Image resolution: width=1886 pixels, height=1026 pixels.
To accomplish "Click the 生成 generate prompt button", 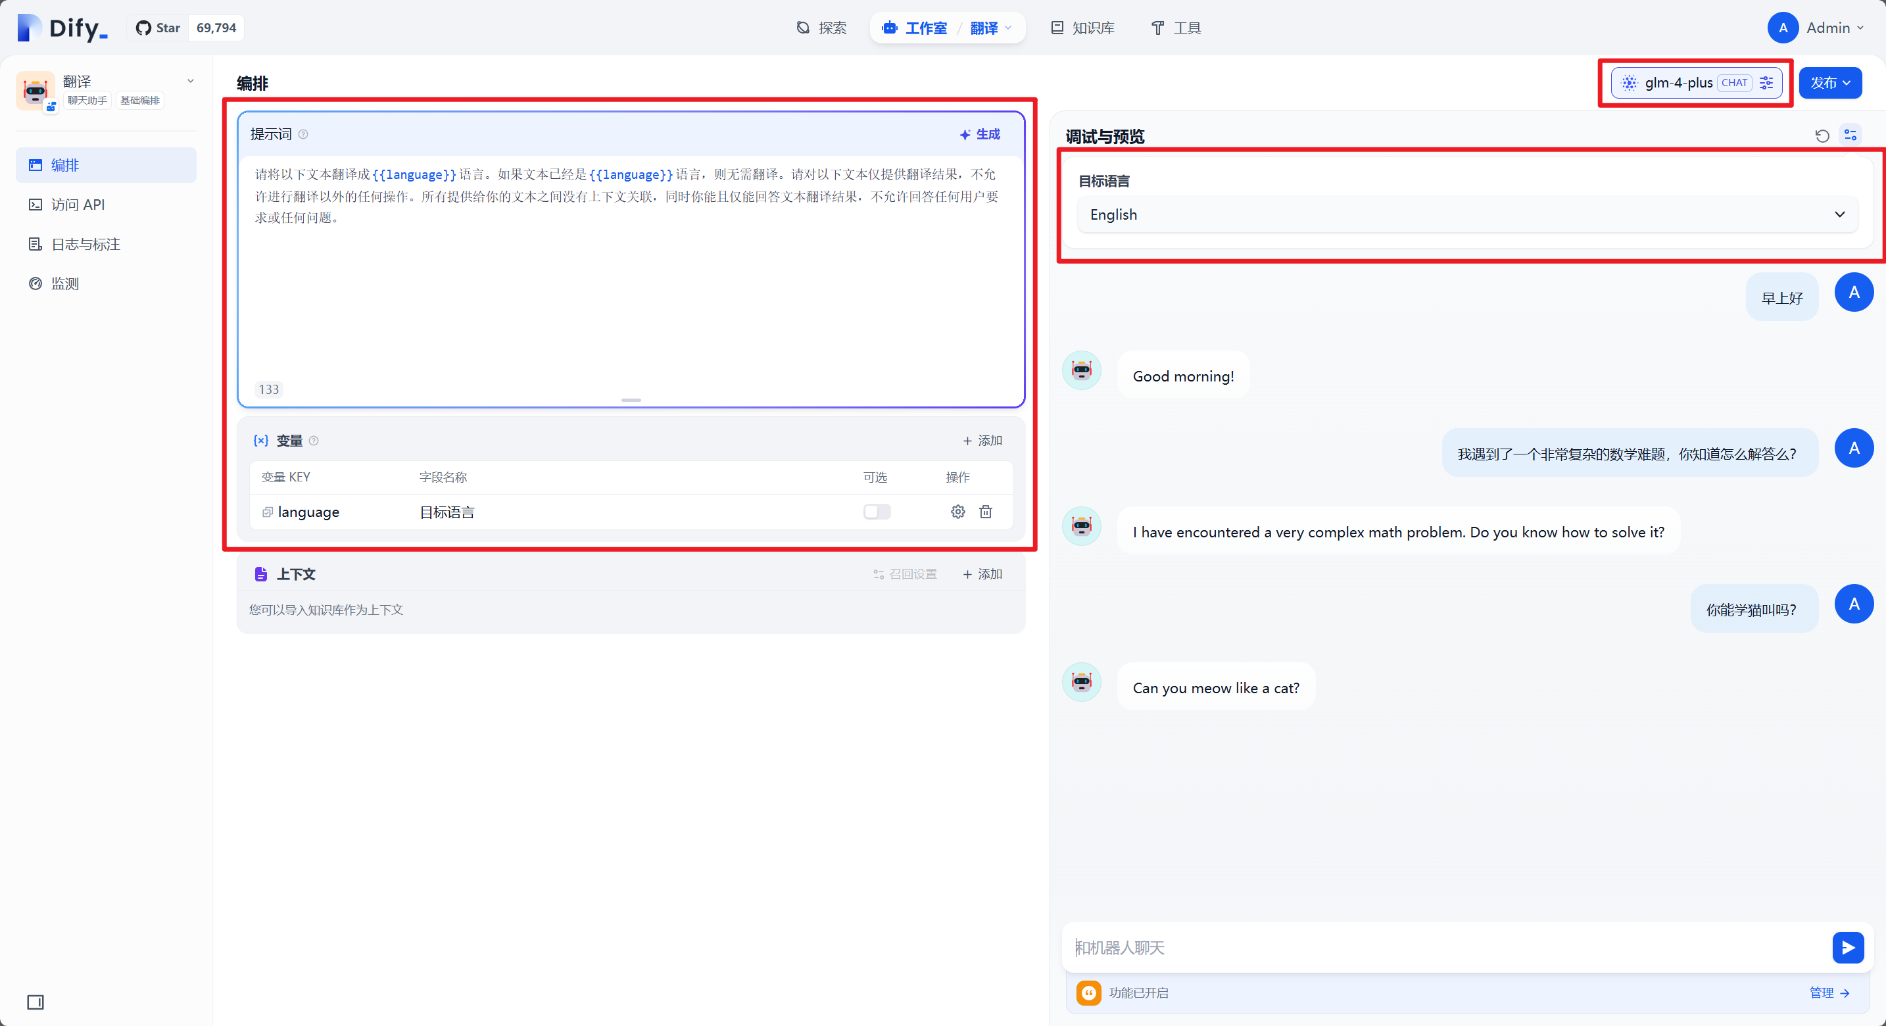I will 980,134.
